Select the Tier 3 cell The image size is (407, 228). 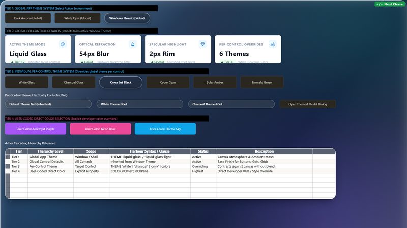click(x=19, y=166)
